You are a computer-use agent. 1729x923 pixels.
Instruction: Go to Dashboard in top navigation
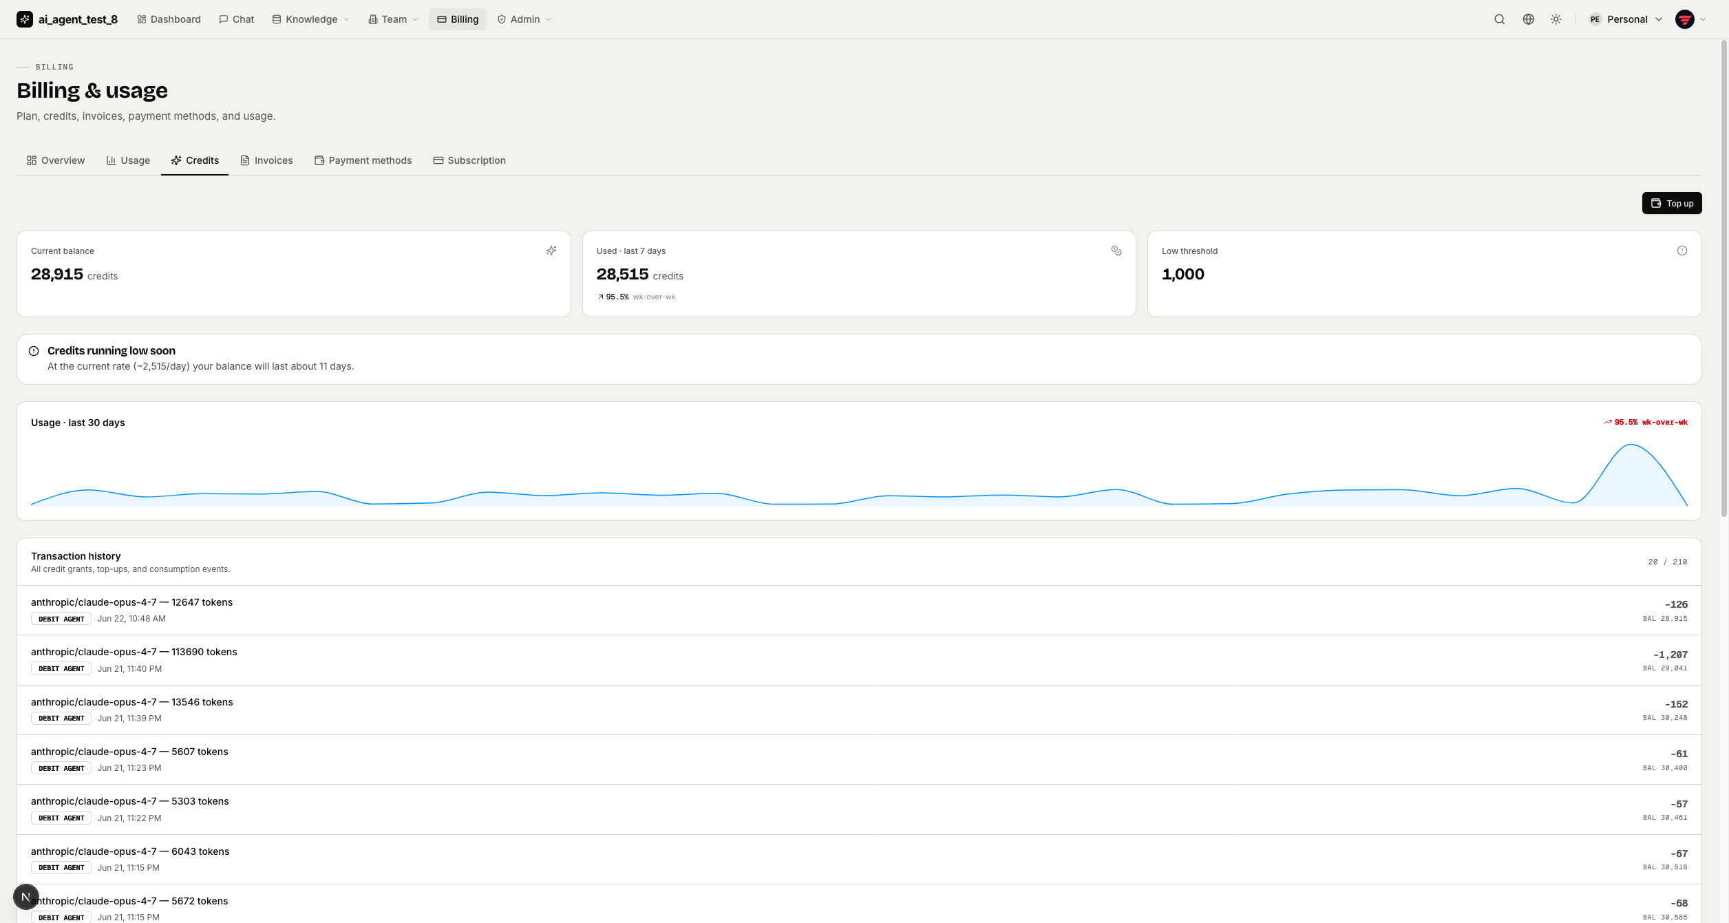(x=169, y=19)
